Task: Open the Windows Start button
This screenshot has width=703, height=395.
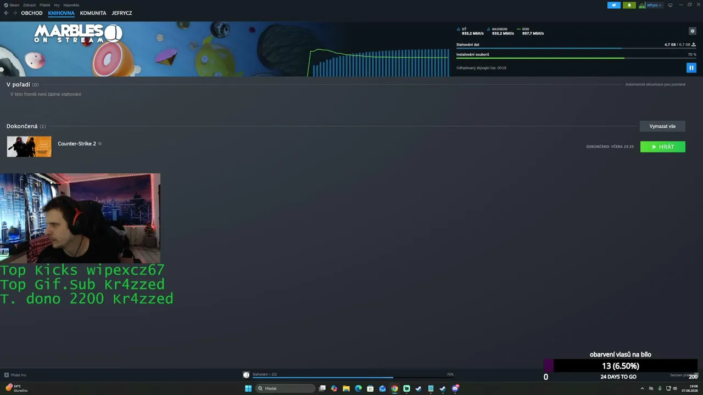Action: point(248,388)
